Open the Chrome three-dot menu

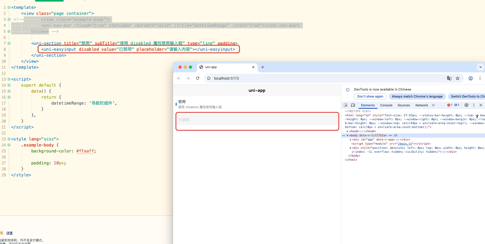point(480,78)
